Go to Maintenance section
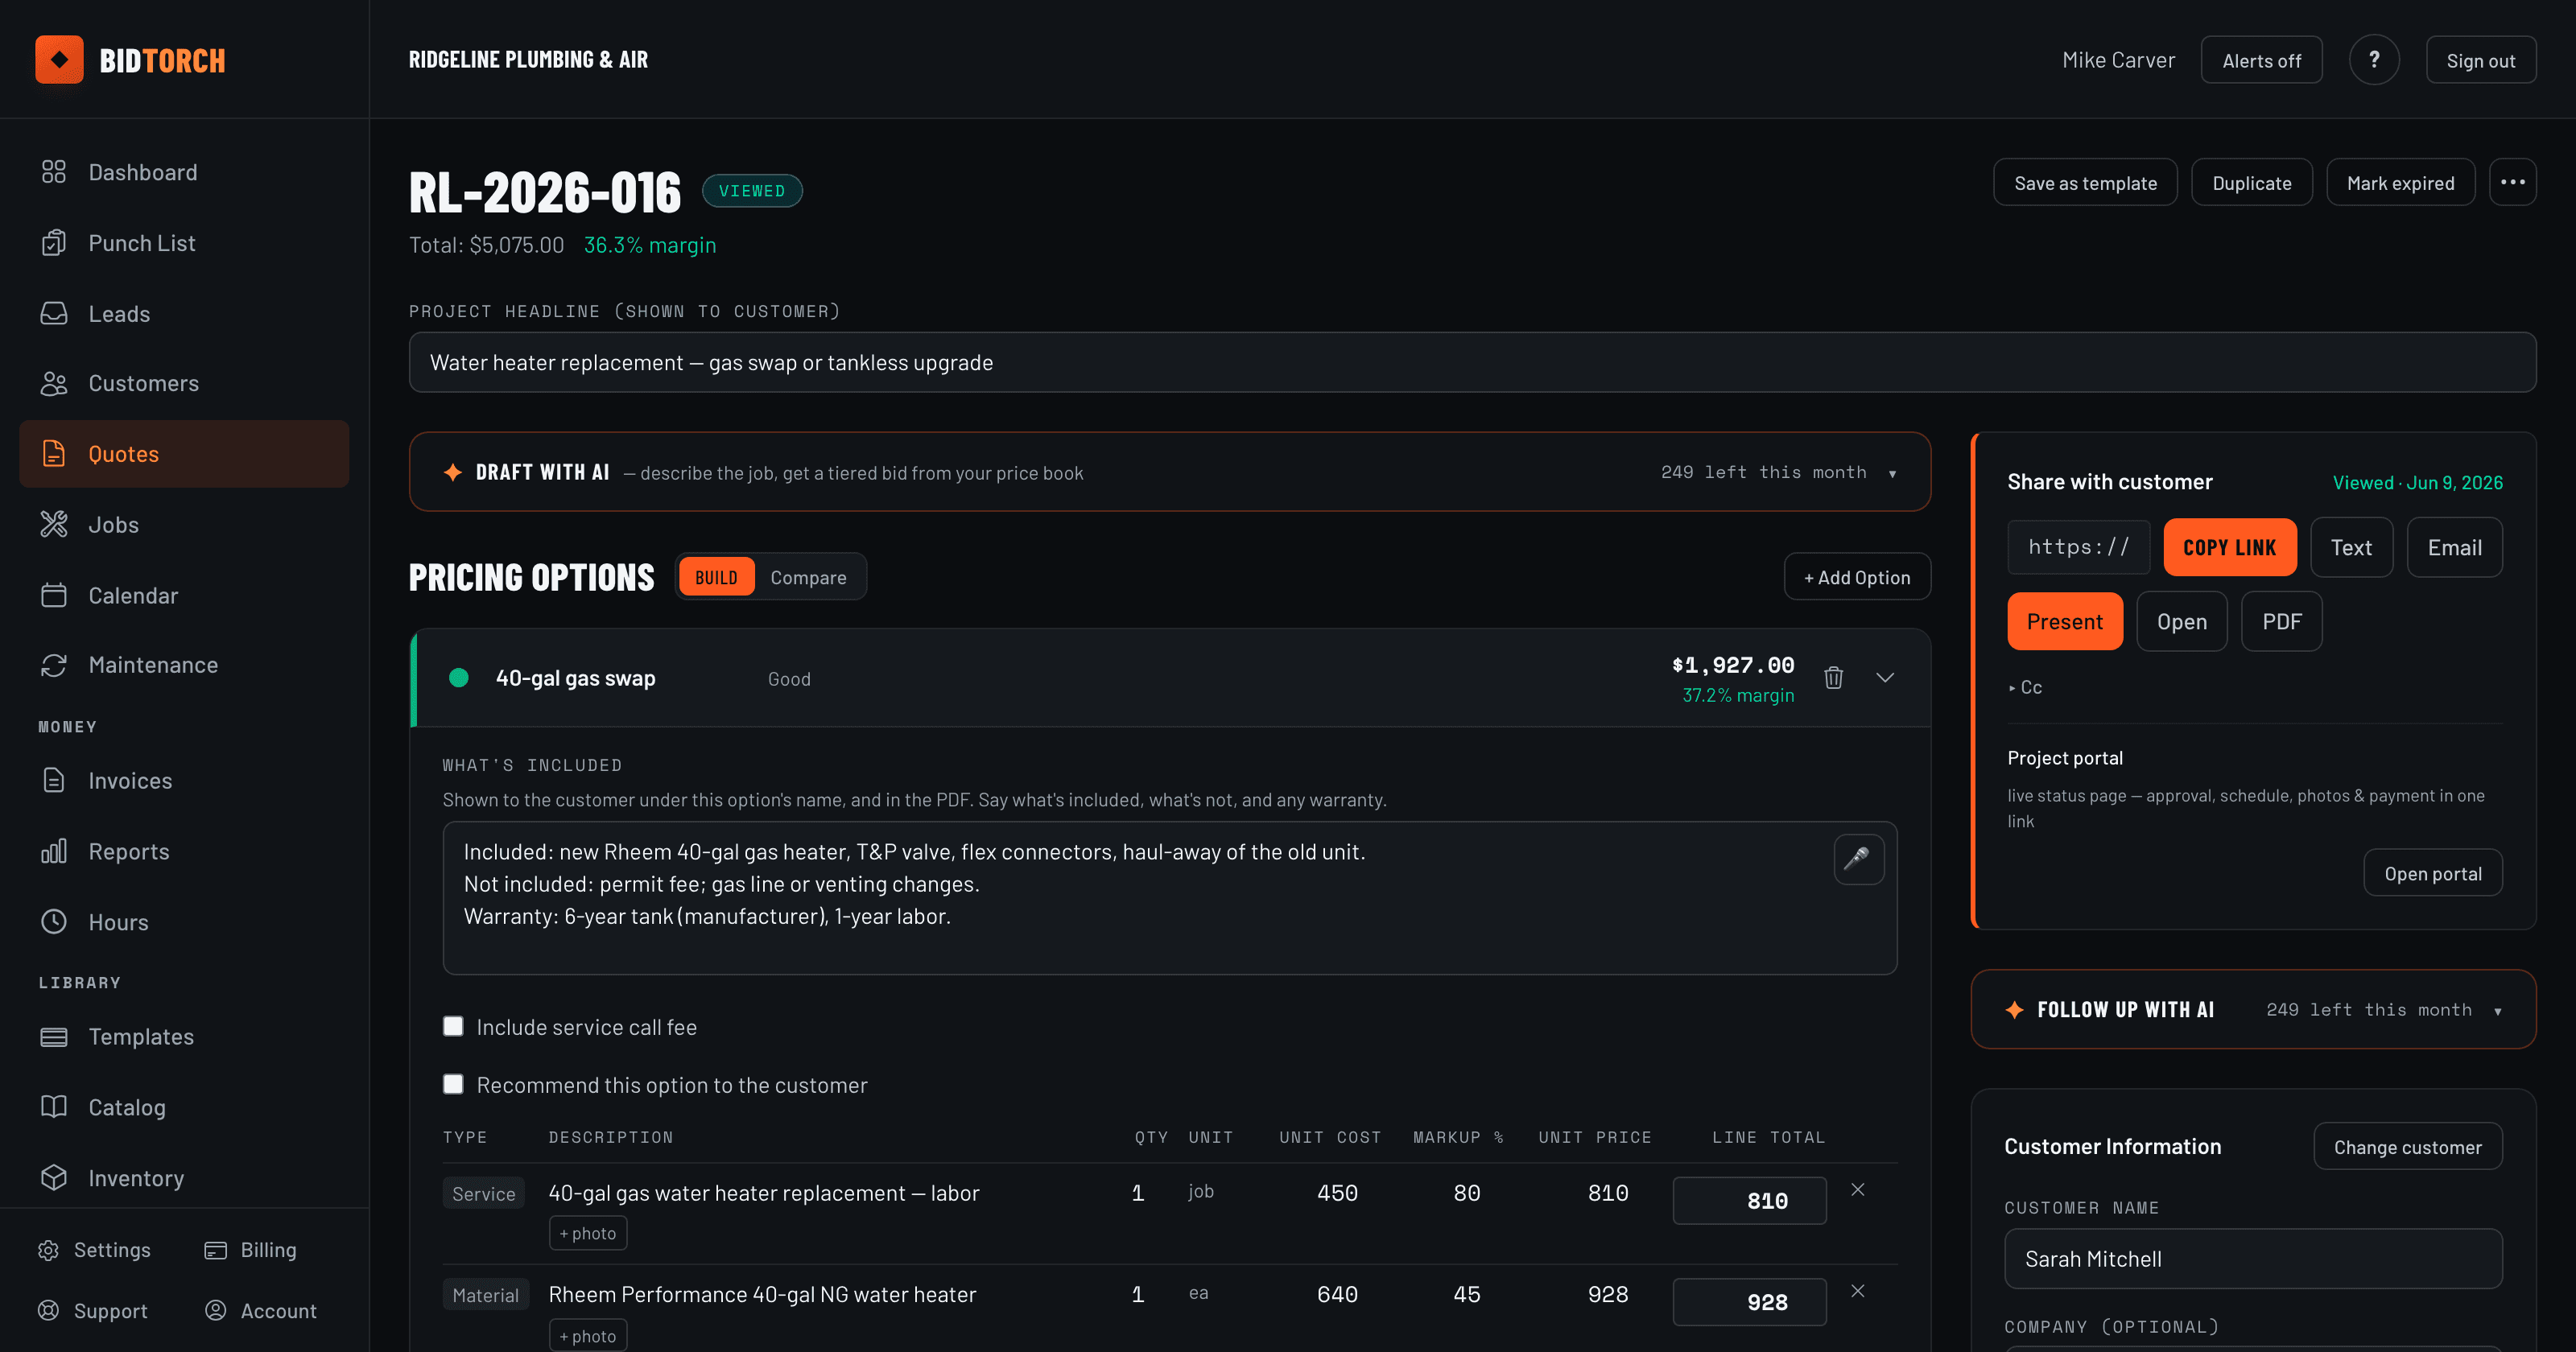Image resolution: width=2576 pixels, height=1352 pixels. (184, 665)
